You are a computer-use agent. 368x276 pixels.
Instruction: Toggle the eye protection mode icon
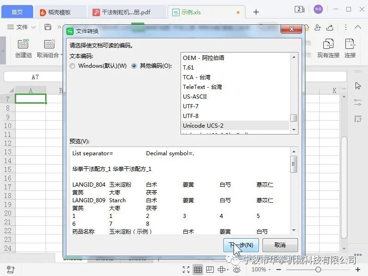coord(237,270)
